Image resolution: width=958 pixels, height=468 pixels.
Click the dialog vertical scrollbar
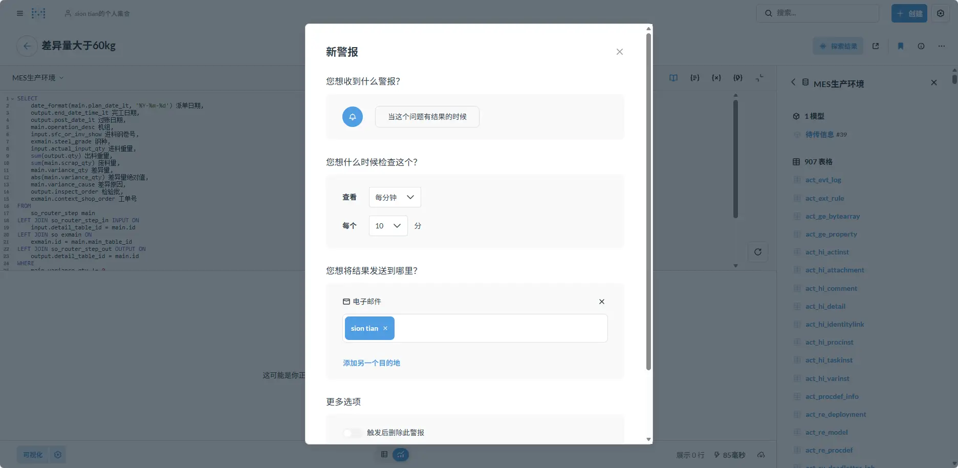point(648,205)
